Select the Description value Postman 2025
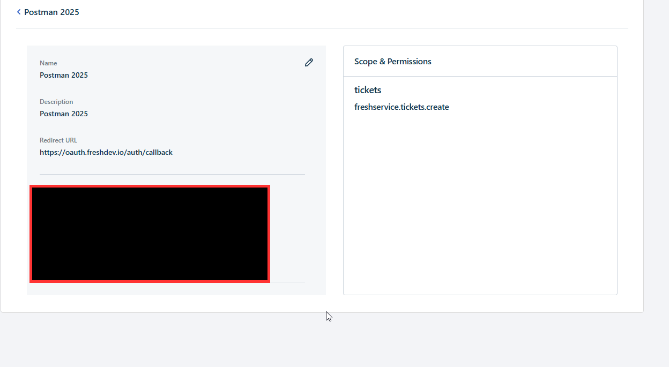 (x=64, y=114)
